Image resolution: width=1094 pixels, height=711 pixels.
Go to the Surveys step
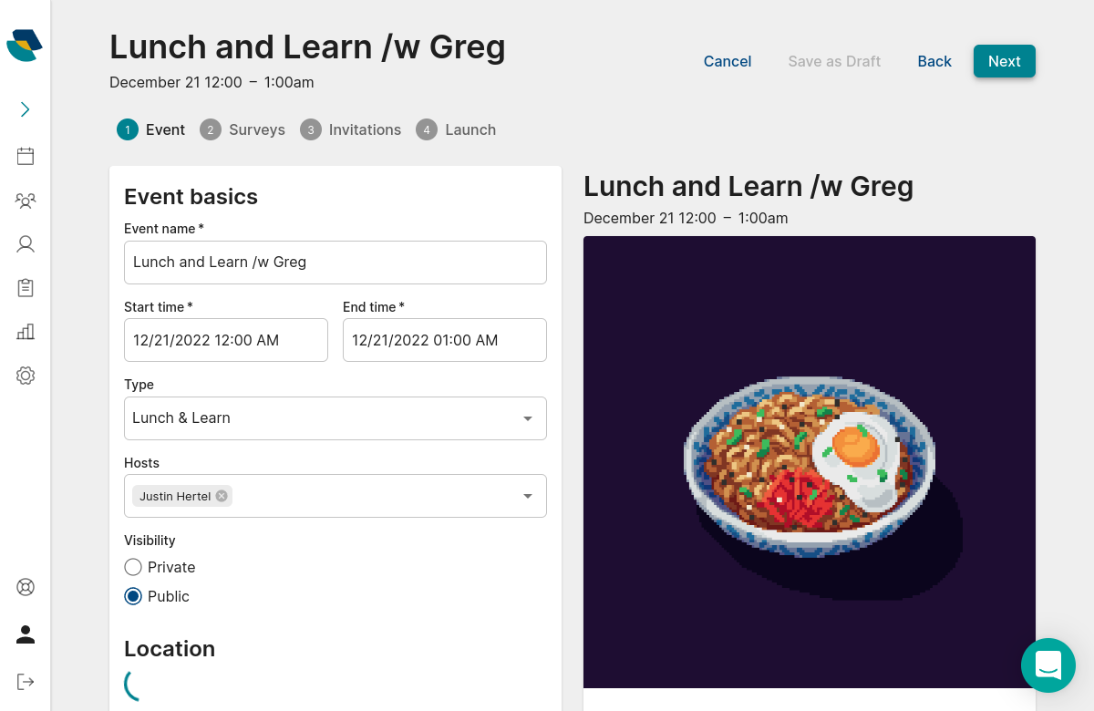243,129
